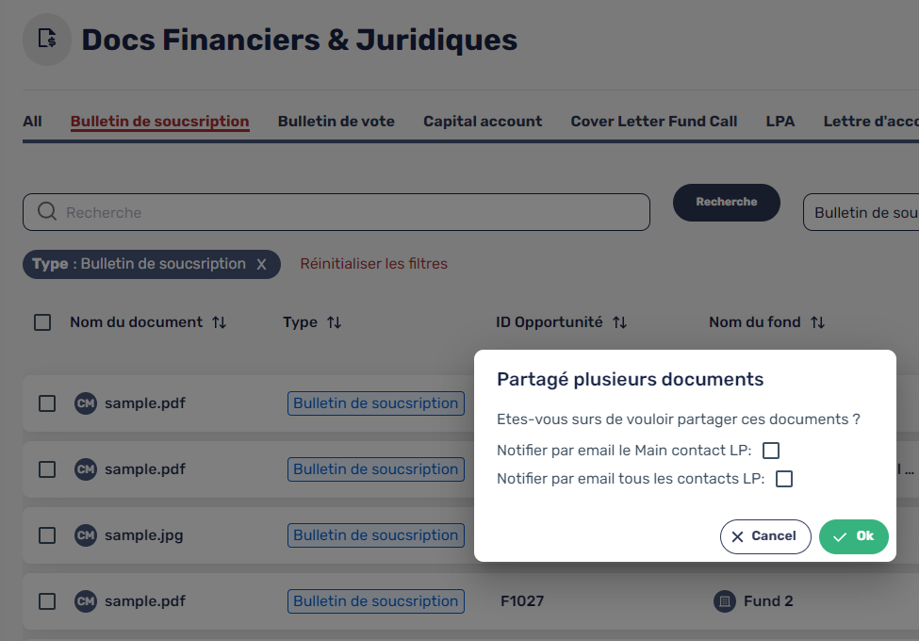Viewport: 919px width, 641px height.
Task: Enable notification to the Main contact LP
Action: click(x=771, y=450)
